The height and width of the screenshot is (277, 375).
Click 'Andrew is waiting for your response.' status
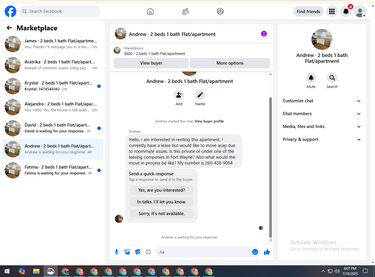point(190,237)
